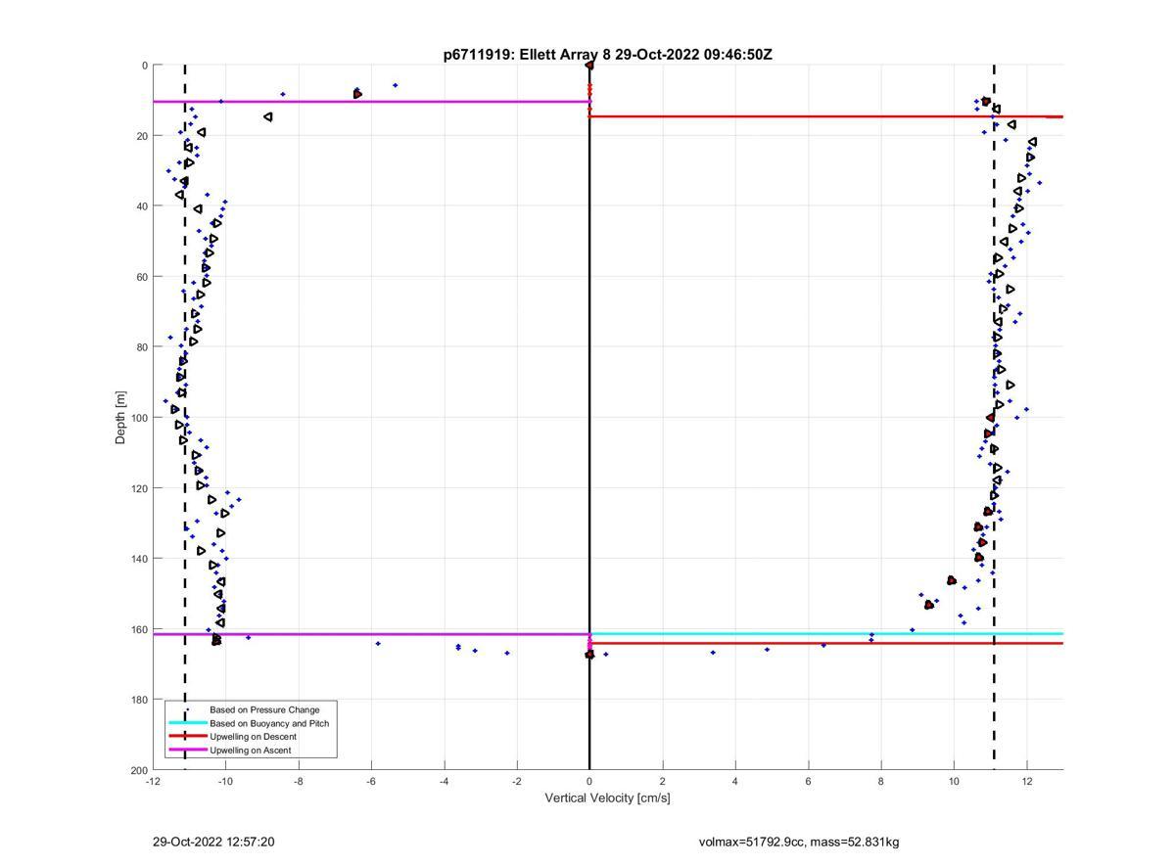Click legend entry Based on Buoyancy and Pitch

click(x=269, y=723)
